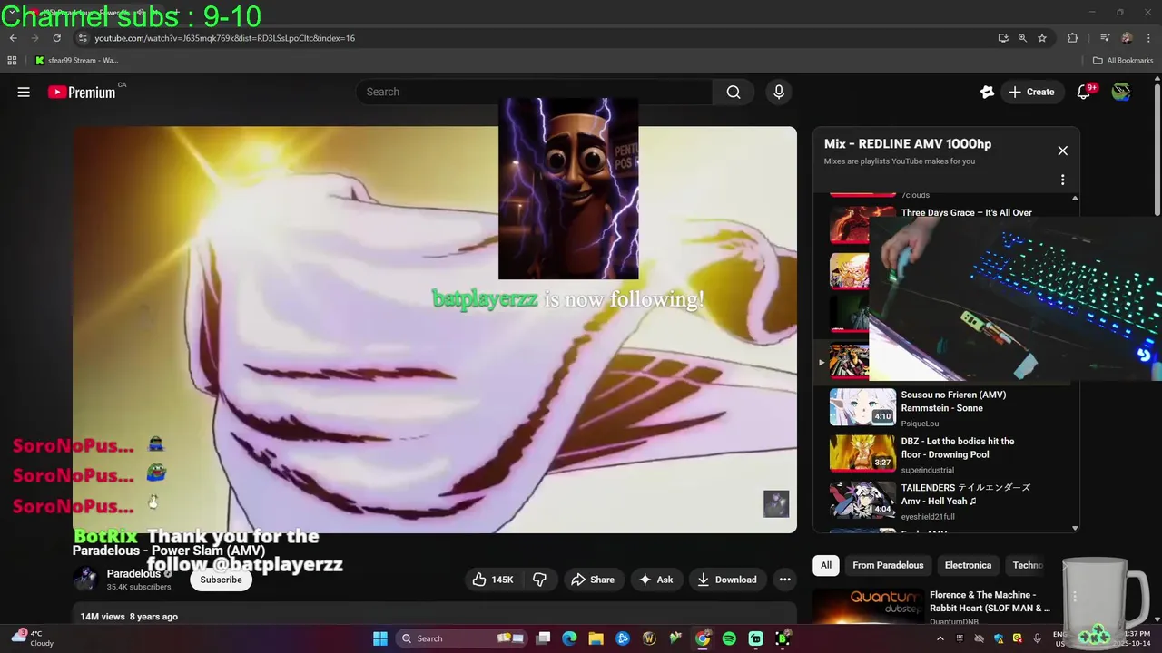Open the sfear99 Stream bookmark
The width and height of the screenshot is (1162, 653).
click(77, 61)
